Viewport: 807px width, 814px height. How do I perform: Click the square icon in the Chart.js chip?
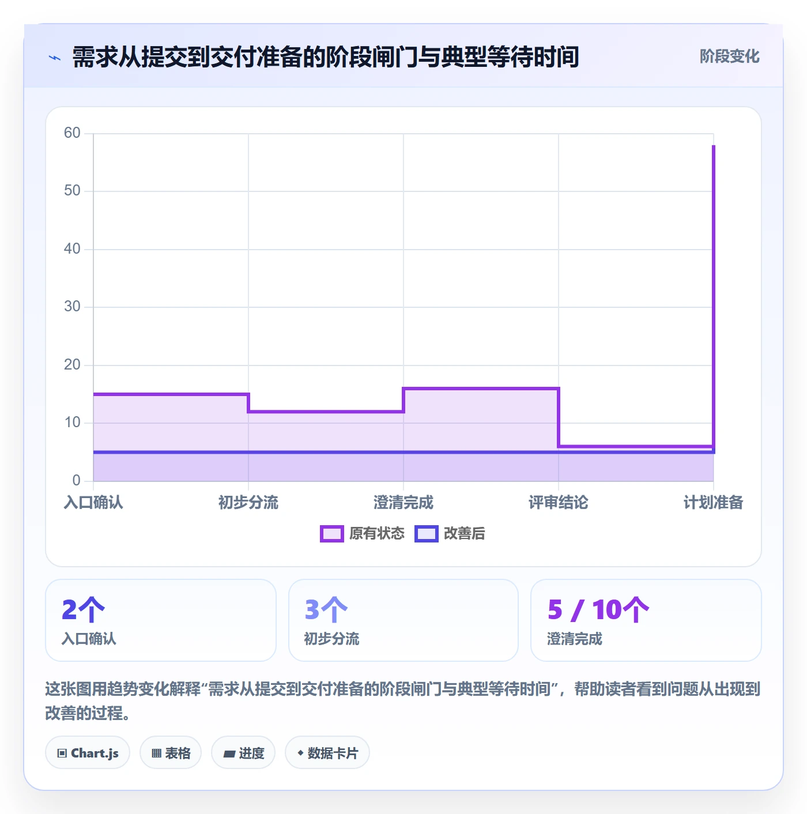pyautogui.click(x=62, y=753)
